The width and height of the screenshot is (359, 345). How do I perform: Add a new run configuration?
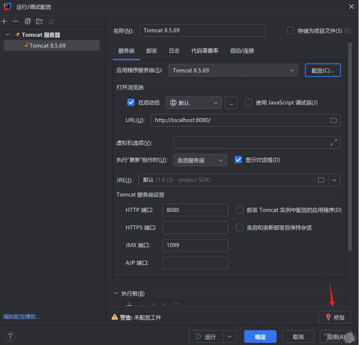tap(4, 22)
